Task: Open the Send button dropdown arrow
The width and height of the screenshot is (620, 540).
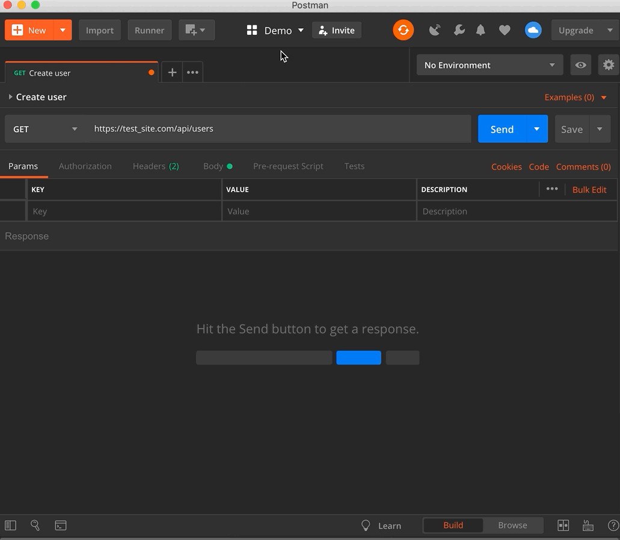Action: point(536,129)
